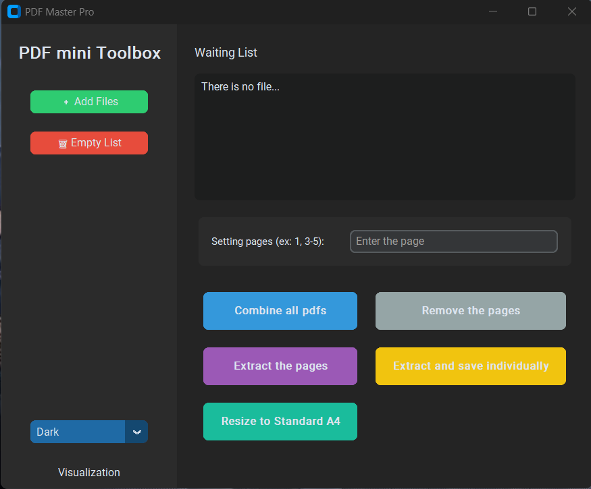The width and height of the screenshot is (591, 489).
Task: Click the PDF mini Toolbox heading
Action: (90, 53)
